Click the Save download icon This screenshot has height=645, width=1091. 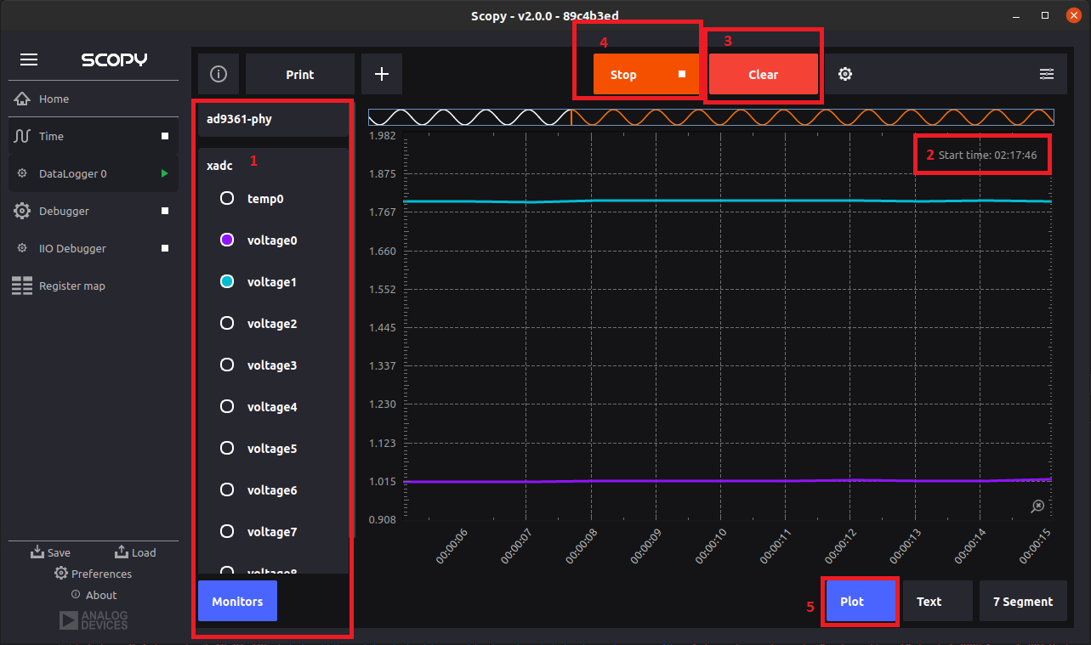tap(37, 552)
